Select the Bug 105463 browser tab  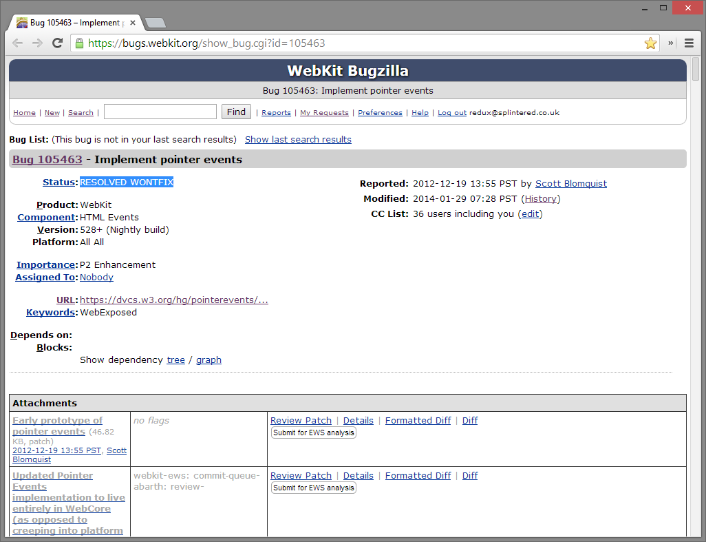tap(74, 23)
